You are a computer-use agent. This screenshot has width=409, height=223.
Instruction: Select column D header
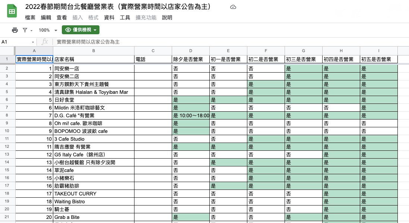click(190, 51)
